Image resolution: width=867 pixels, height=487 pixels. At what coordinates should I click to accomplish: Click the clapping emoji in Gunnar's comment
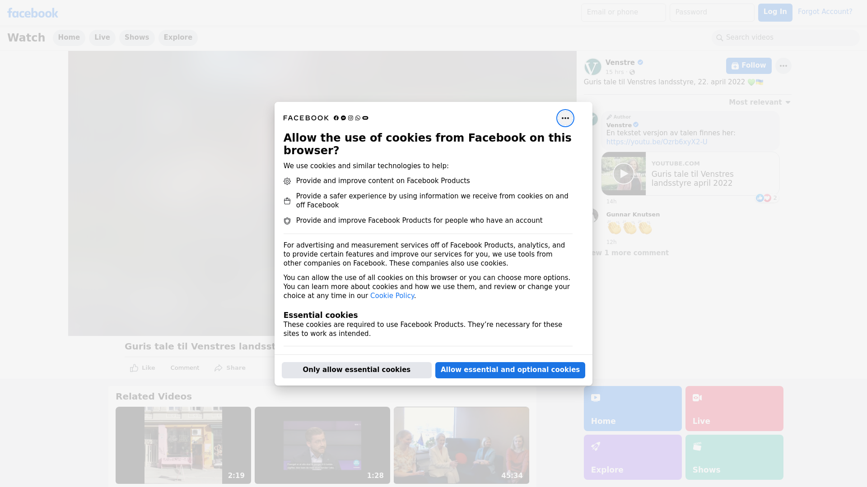629,228
